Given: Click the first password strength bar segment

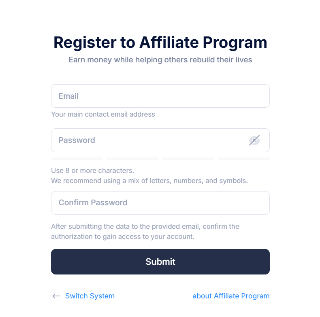Looking at the screenshot, I should pyautogui.click(x=77, y=159).
